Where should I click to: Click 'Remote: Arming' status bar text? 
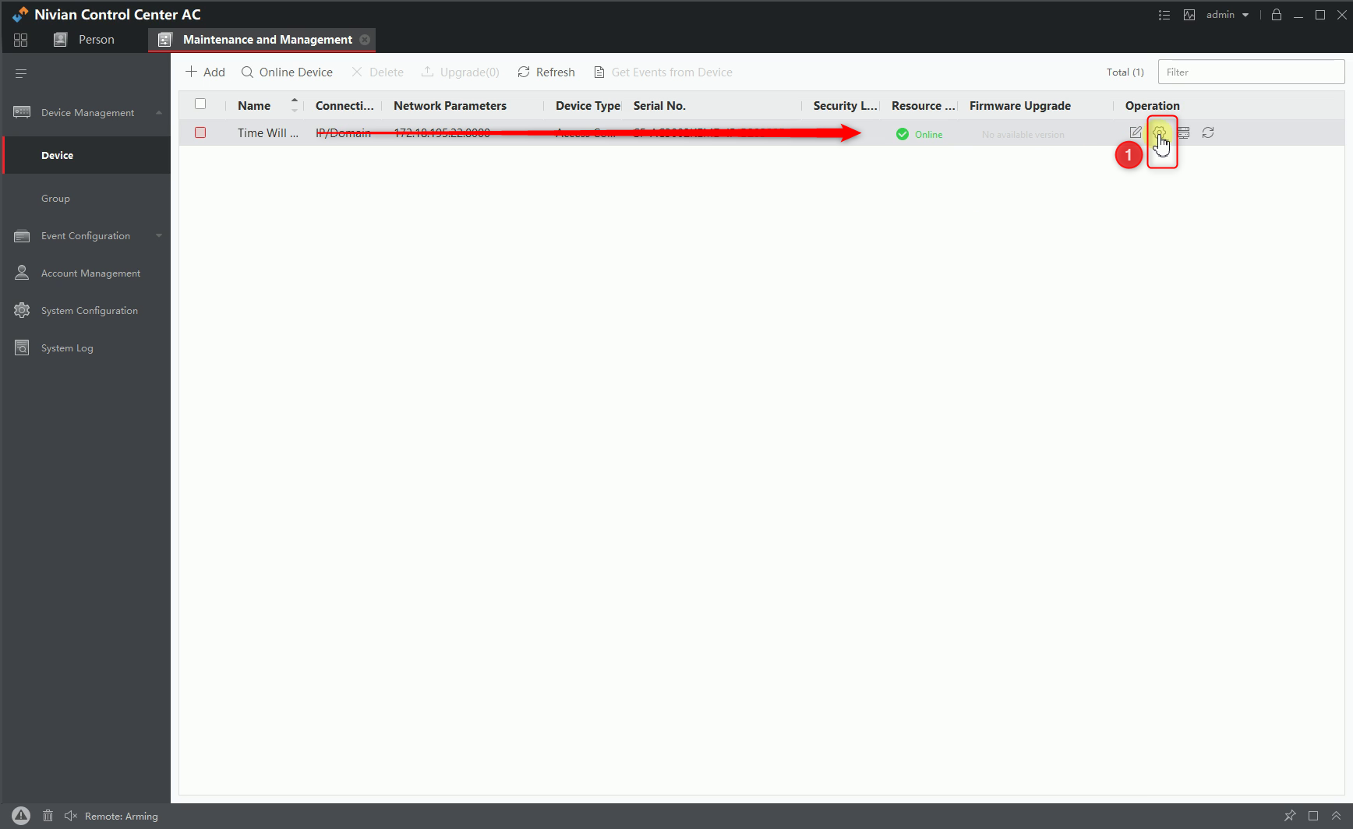coord(122,817)
